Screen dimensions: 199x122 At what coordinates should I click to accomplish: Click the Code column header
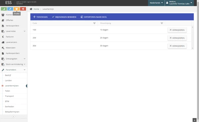64,23
